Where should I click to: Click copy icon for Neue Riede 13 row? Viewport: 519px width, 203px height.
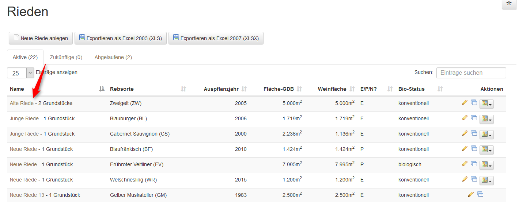(480, 195)
